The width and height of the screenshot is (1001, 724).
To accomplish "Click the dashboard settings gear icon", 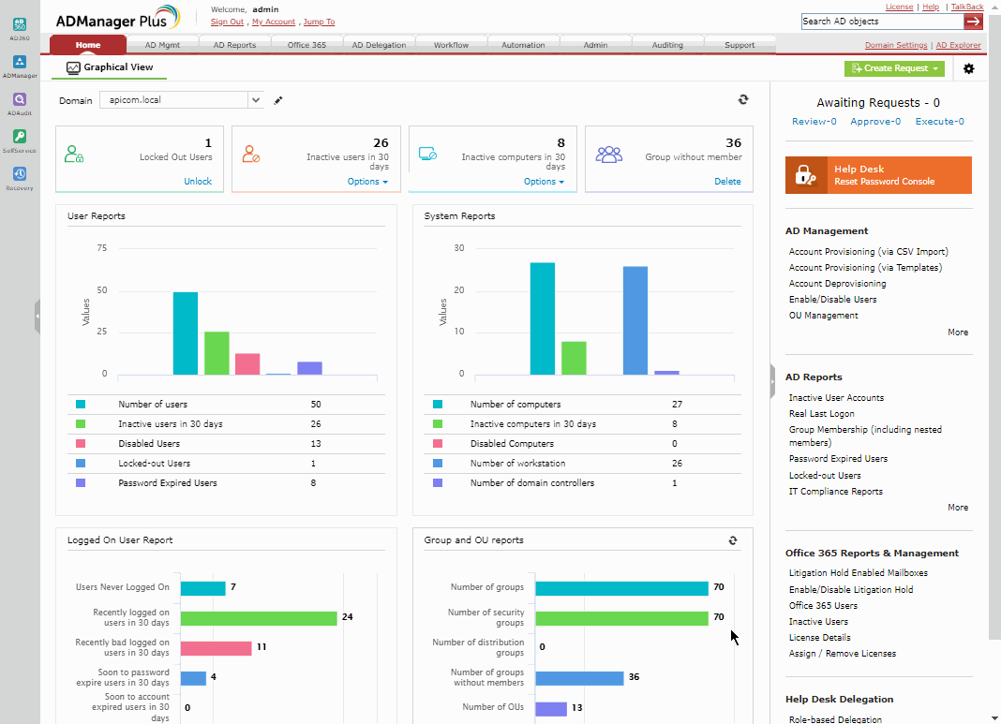I will pyautogui.click(x=968, y=68).
